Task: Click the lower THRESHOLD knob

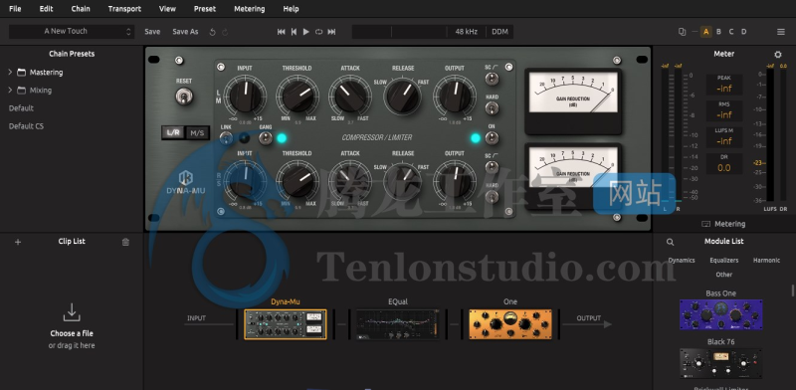Action: click(x=298, y=181)
